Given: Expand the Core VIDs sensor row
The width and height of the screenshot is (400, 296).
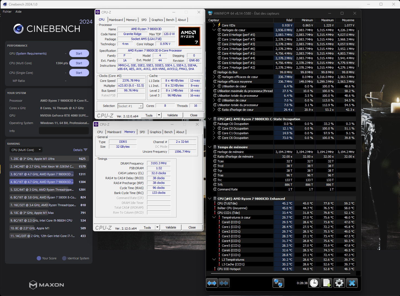Looking at the screenshot, I should [214, 25].
